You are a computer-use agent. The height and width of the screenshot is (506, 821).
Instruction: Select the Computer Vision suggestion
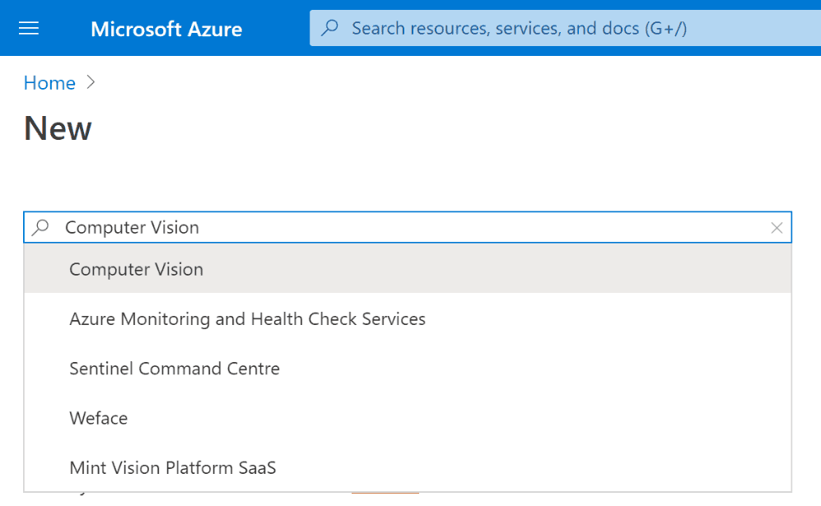136,270
